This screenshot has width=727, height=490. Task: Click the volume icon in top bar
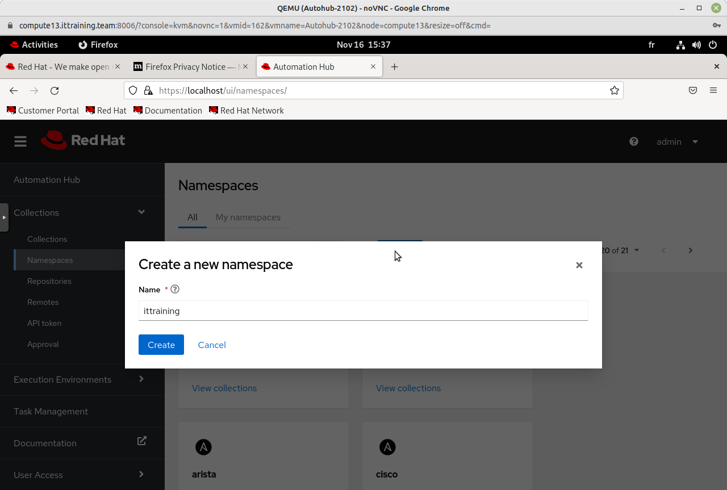(x=696, y=44)
